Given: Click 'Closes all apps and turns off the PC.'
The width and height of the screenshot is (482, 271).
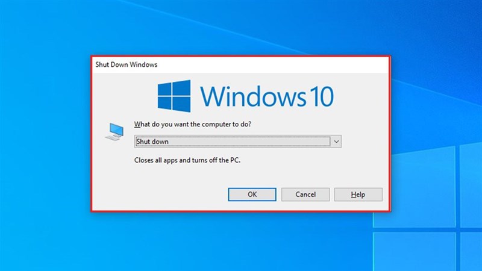Looking at the screenshot, I should (187, 160).
